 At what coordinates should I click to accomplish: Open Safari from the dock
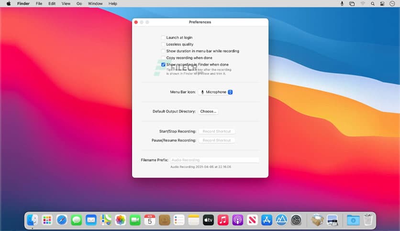[x=62, y=220]
